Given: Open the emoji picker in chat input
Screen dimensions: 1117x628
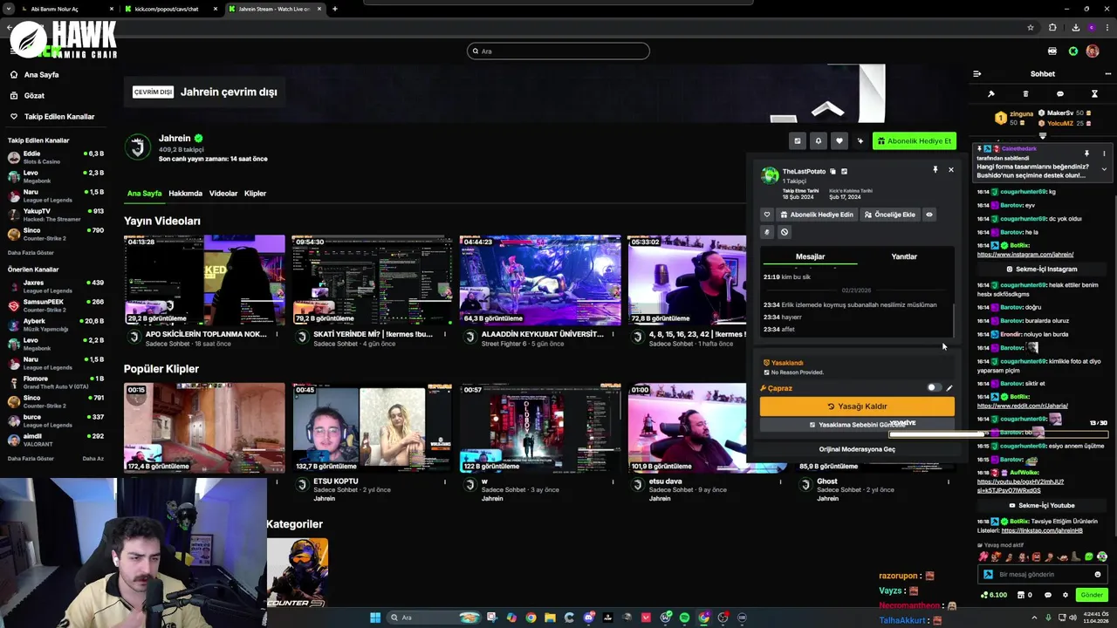Looking at the screenshot, I should pos(1098,575).
